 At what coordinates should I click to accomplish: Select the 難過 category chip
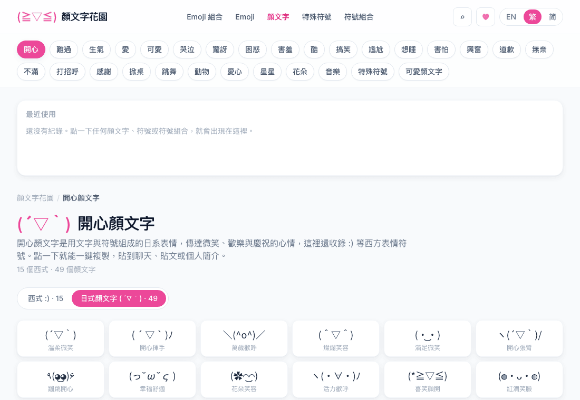[x=64, y=49]
